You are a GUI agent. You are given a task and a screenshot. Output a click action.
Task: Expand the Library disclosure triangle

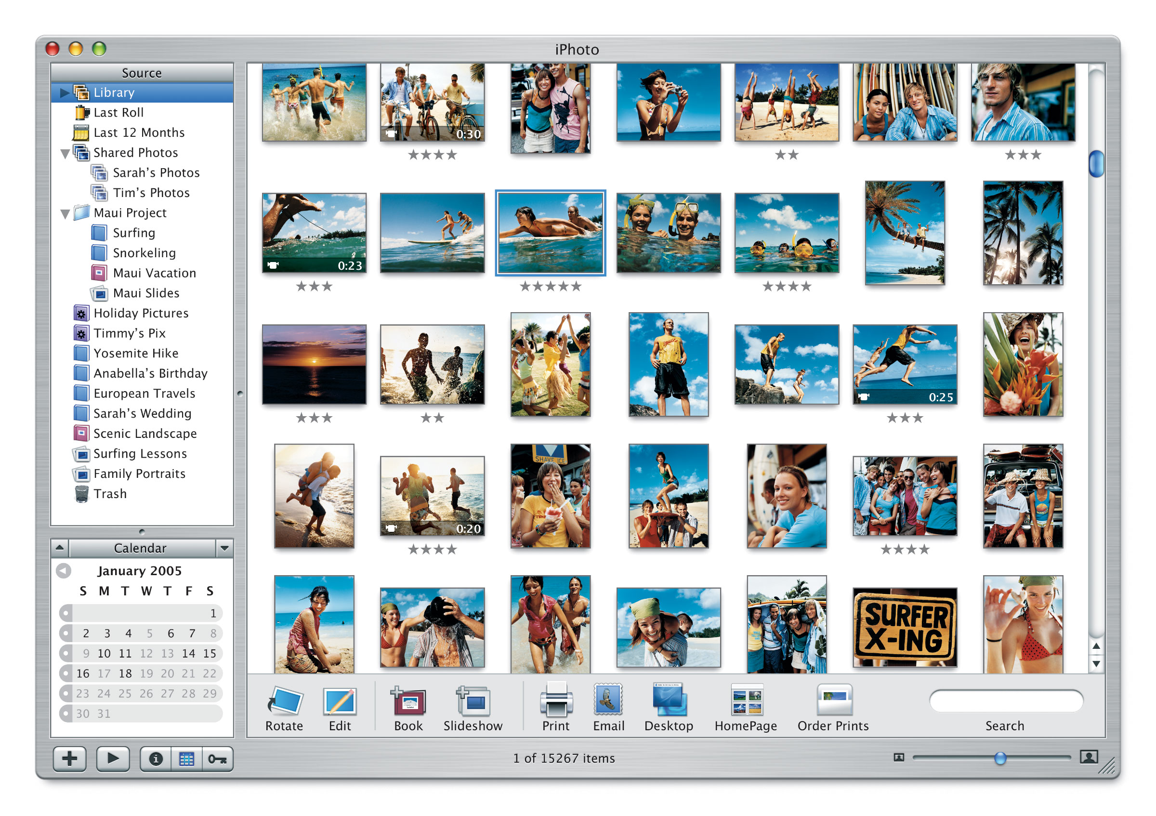coord(65,92)
